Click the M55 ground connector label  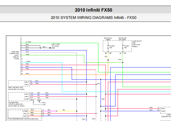[x=53, y=48]
